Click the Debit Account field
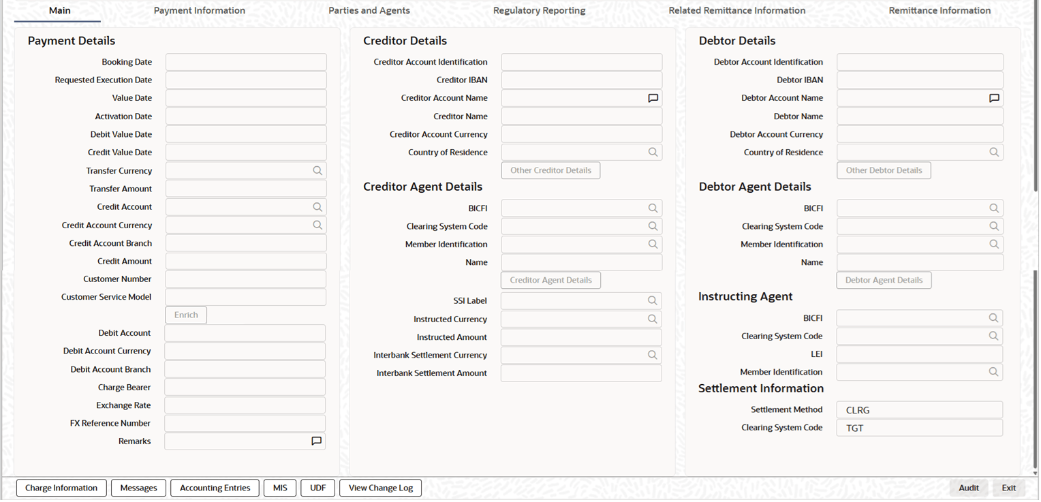The width and height of the screenshot is (1041, 502). [245, 333]
